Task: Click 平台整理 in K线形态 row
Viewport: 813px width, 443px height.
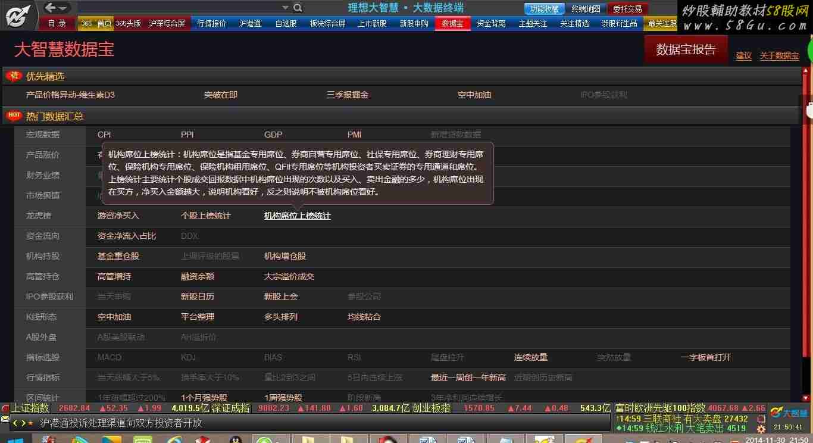Action: click(x=198, y=317)
